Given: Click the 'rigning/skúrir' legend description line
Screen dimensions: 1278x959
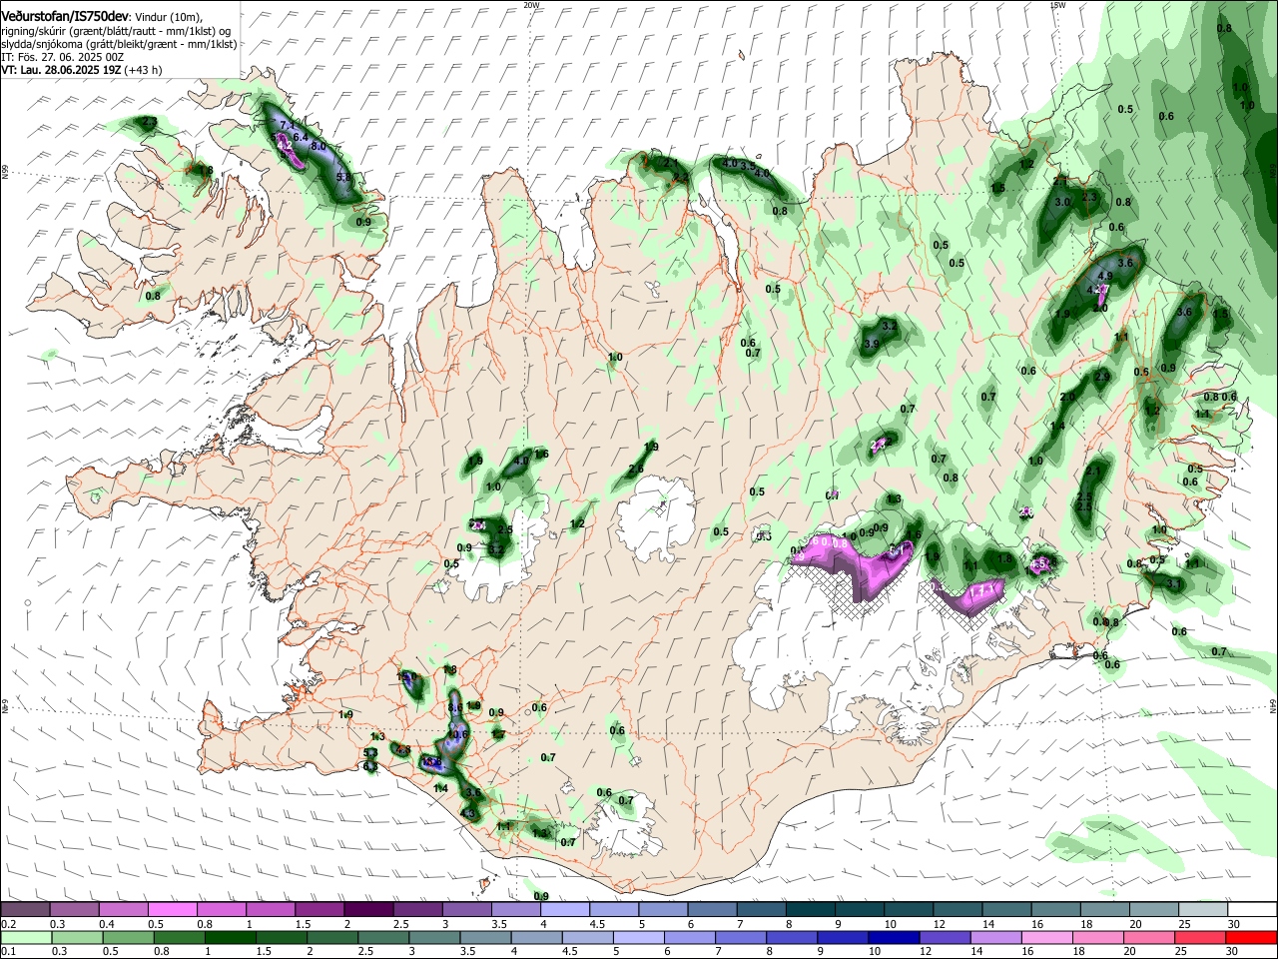Looking at the screenshot, I should tap(116, 31).
